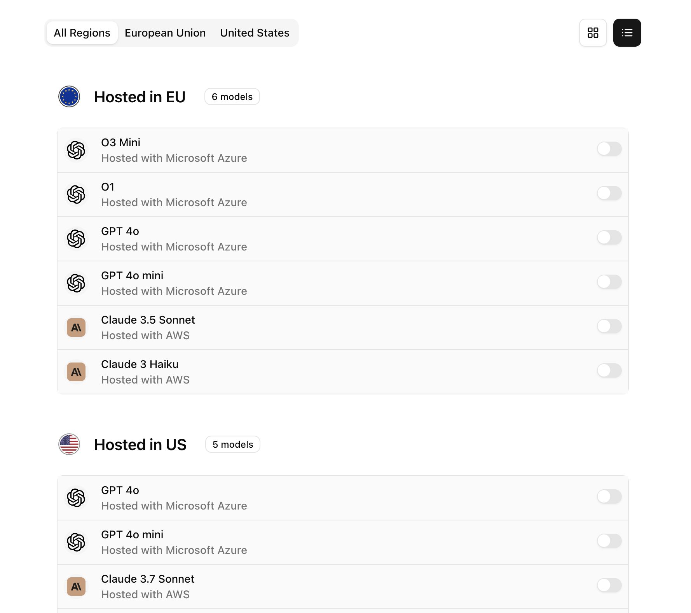Switch to the European Union tab
The height and width of the screenshot is (613, 691).
[x=165, y=33]
